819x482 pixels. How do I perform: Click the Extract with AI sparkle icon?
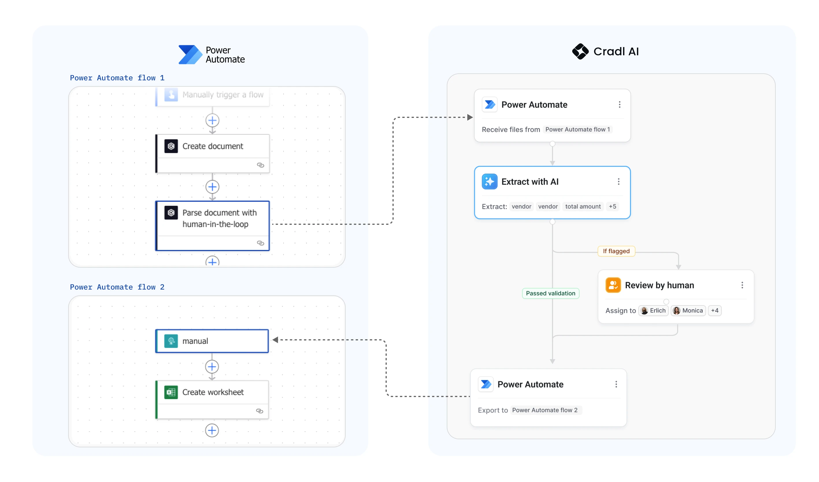point(490,182)
